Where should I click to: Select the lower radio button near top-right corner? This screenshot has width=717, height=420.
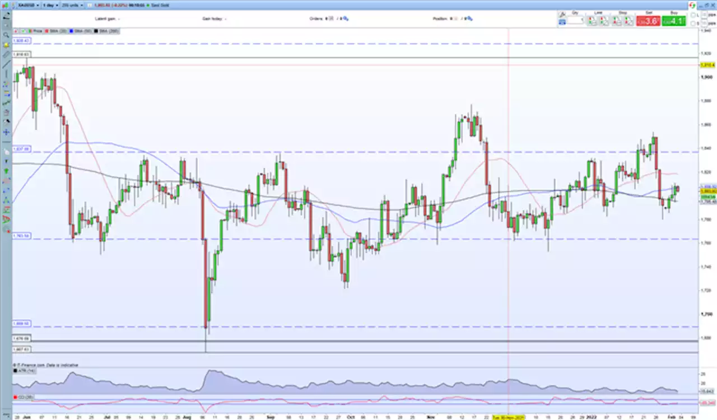[x=693, y=24]
